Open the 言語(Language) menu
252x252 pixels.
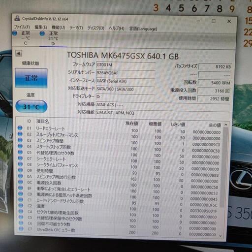click(143, 29)
